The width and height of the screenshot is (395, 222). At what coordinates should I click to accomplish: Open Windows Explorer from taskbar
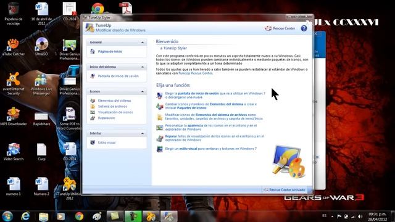(x=43, y=216)
